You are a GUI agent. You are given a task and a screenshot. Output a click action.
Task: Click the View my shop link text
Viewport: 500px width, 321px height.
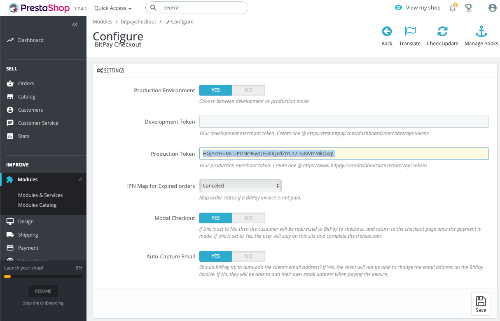coord(423,8)
